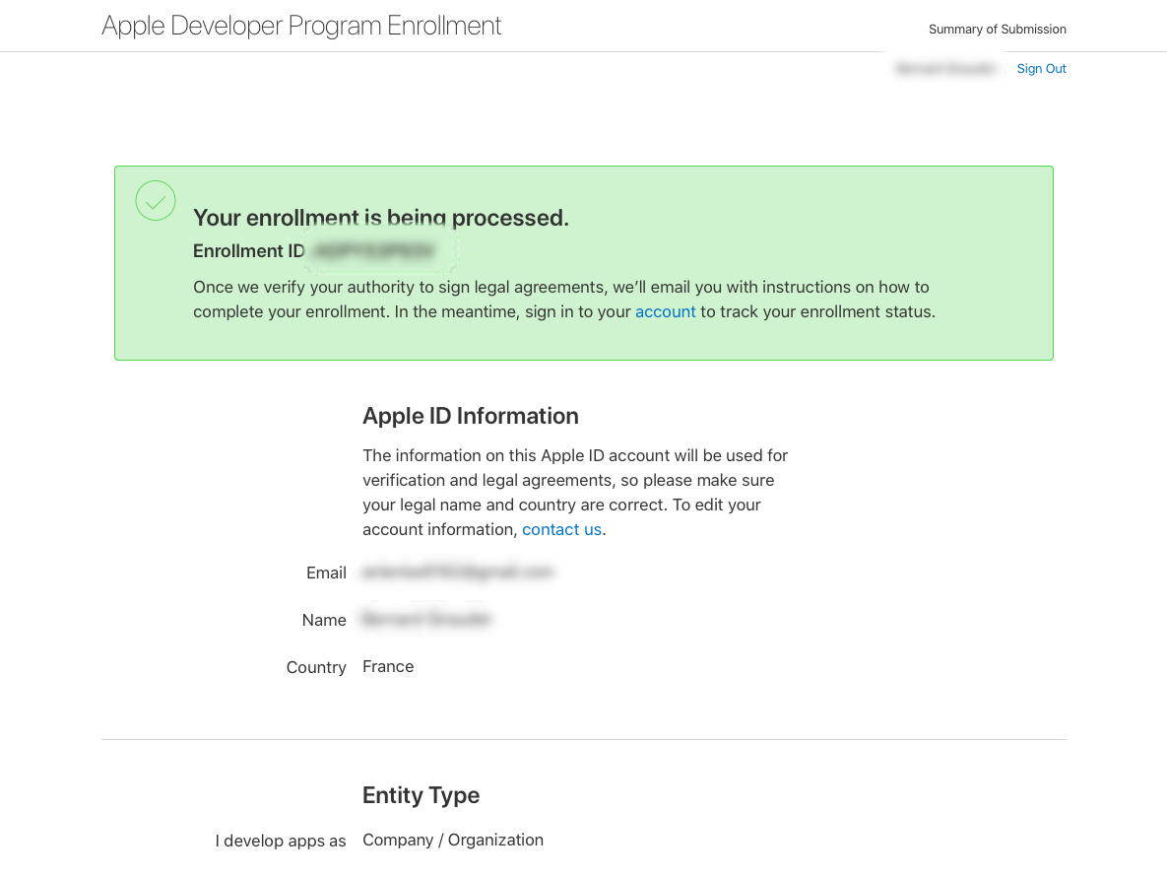This screenshot has height=877, width=1167.
Task: Click the 'Your enrollment is being processed.' heading
Action: [x=381, y=218]
